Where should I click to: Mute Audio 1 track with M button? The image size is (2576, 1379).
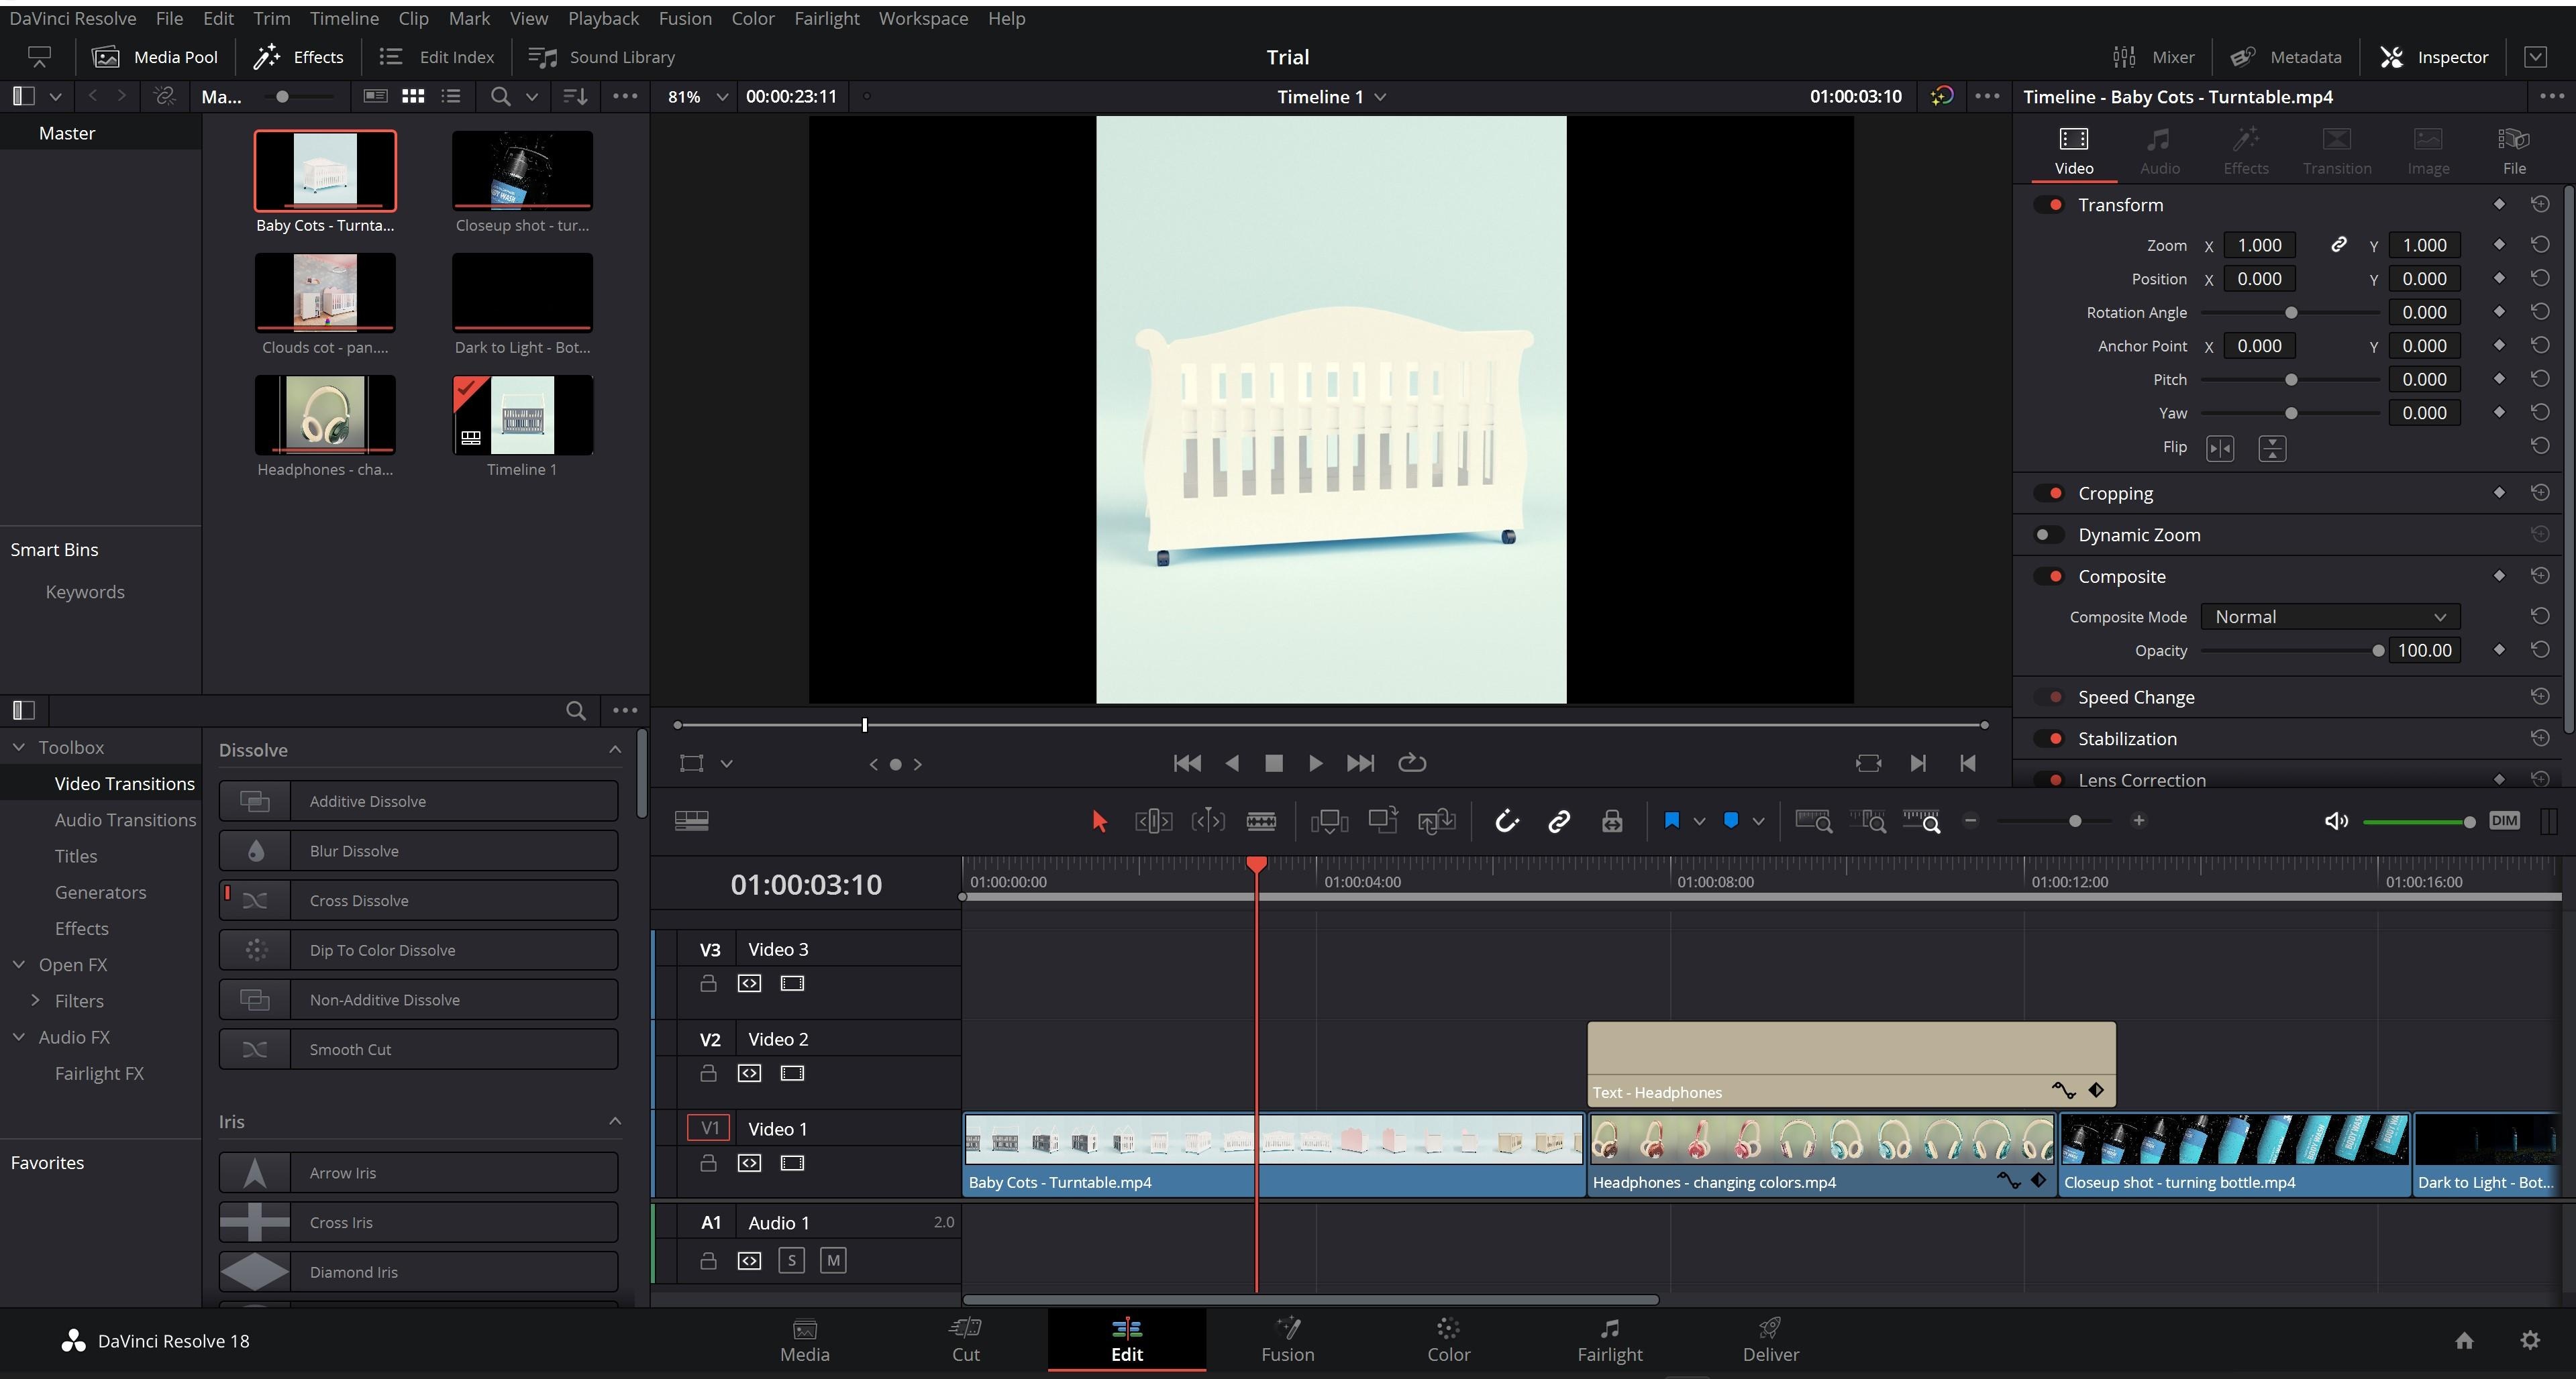pos(833,1261)
